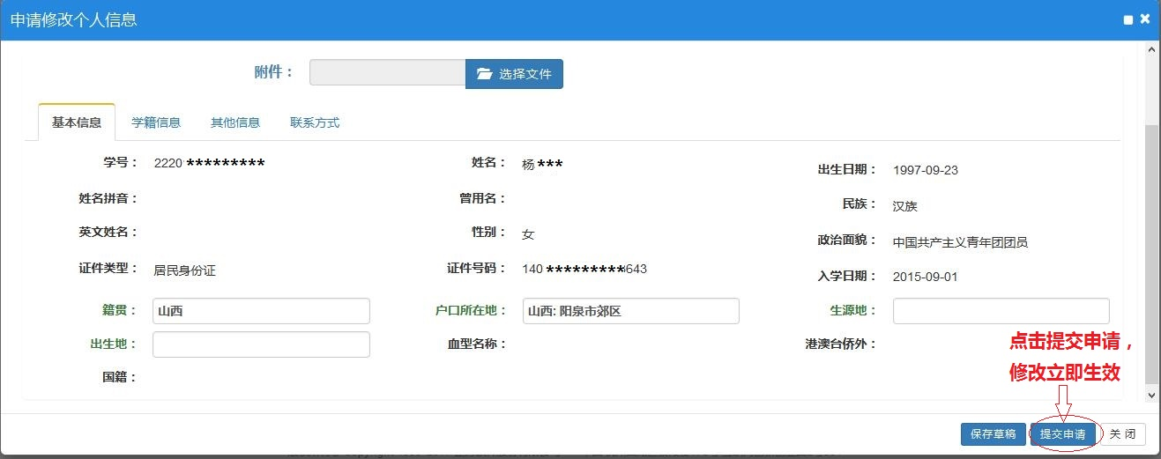Viewport: 1161px width, 459px height.
Task: Click the scrollbar down arrow
Action: 1151,397
